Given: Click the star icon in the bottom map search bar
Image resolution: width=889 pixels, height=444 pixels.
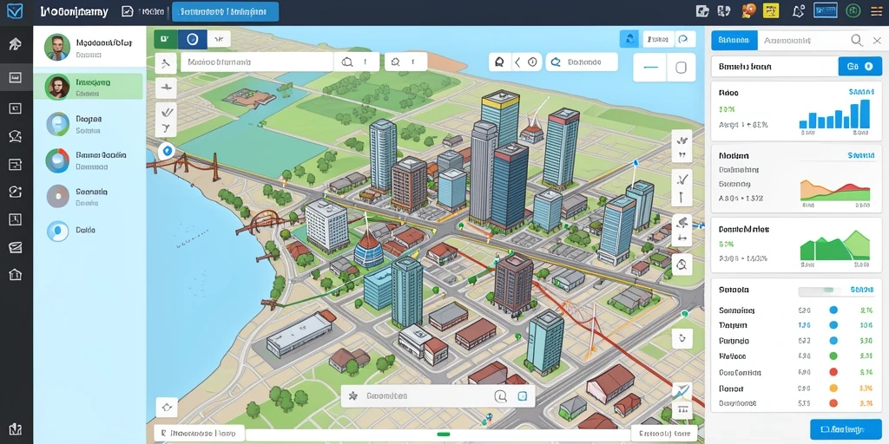Looking at the screenshot, I should 352,396.
